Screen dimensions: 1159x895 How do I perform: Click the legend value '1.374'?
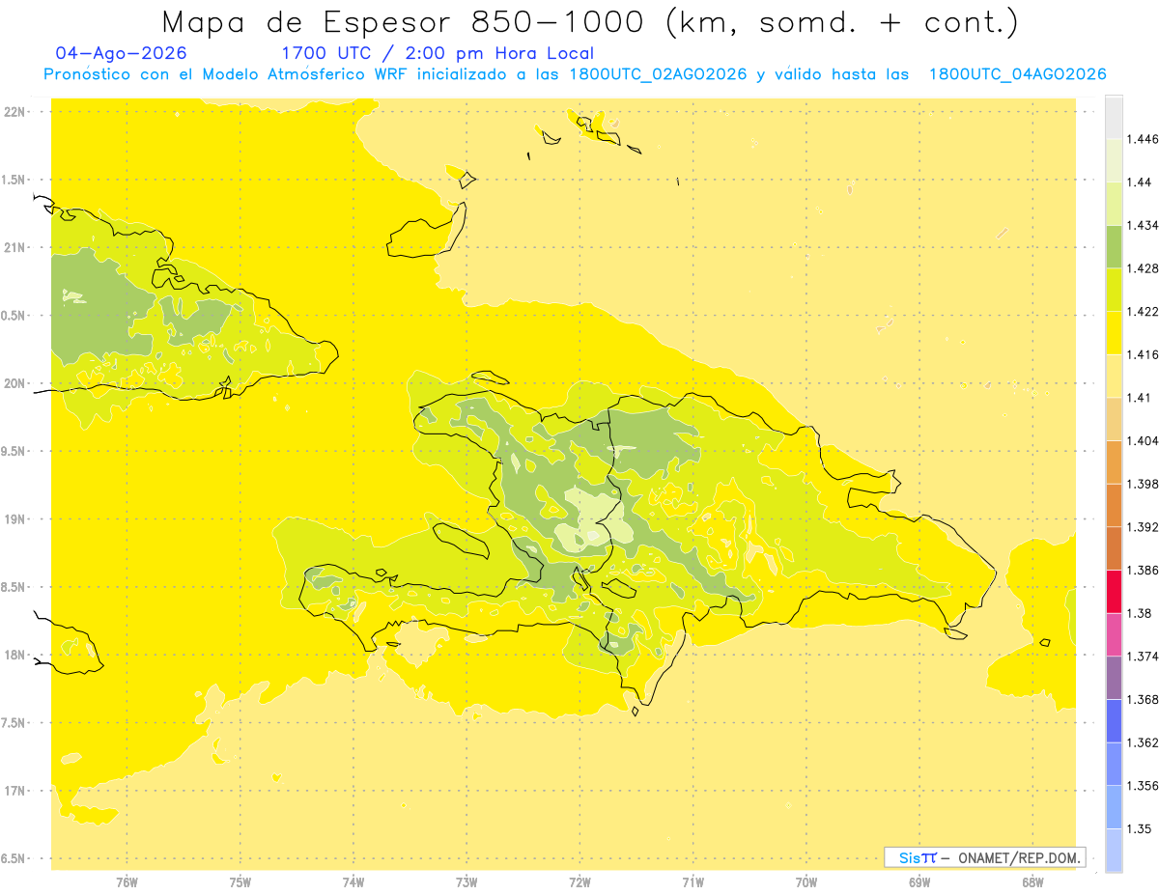click(1143, 657)
